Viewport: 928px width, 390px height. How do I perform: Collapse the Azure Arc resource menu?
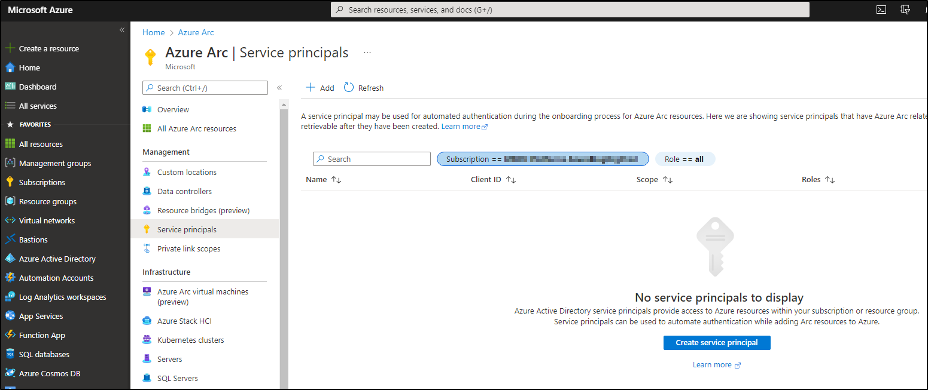coord(279,88)
